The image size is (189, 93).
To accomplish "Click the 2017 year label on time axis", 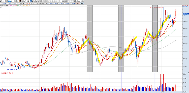I will tap(41, 92).
